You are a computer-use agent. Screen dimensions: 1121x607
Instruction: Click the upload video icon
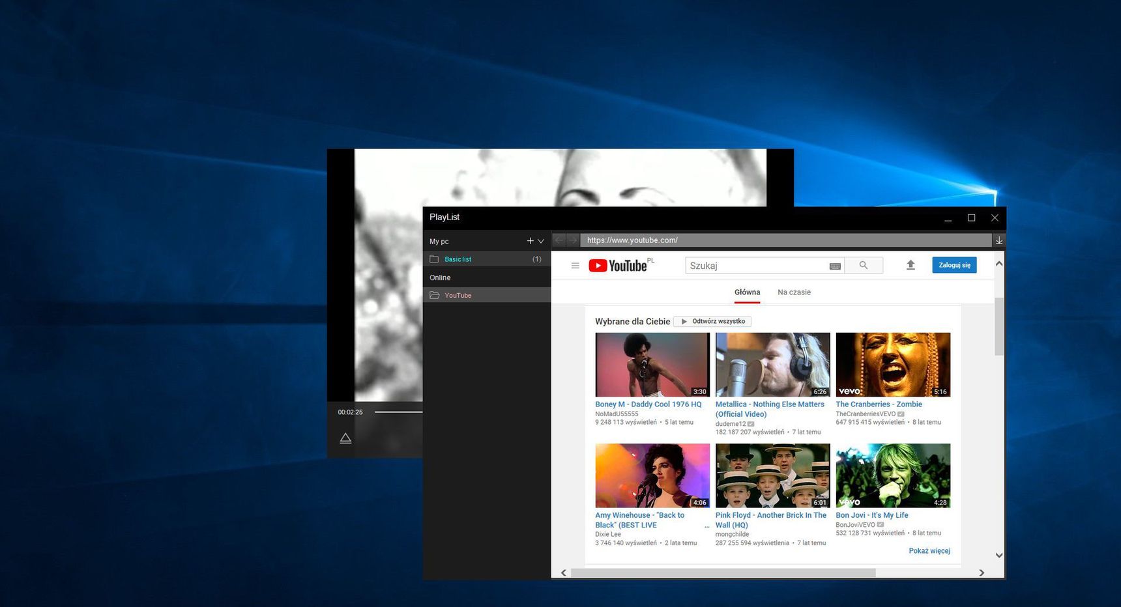910,265
